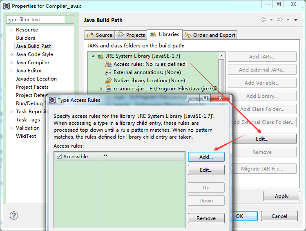Screen dimensions: 306x231
Task: Click the Apply button
Action: click(x=281, y=196)
